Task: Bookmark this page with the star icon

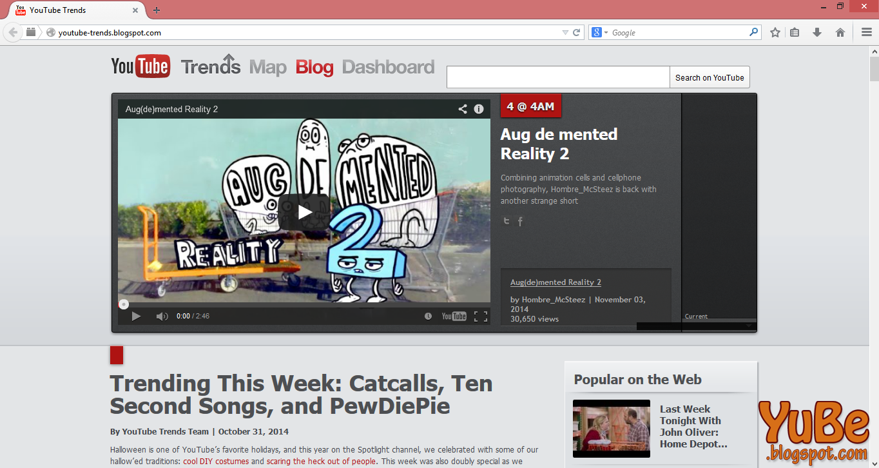Action: (x=775, y=32)
